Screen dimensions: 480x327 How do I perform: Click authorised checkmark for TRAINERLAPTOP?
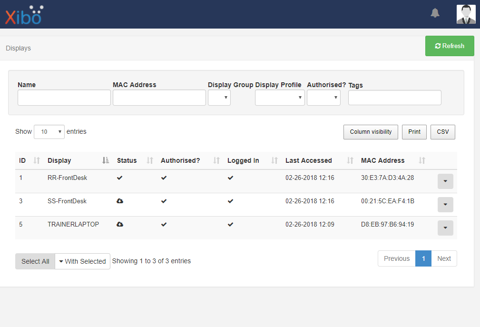click(164, 225)
